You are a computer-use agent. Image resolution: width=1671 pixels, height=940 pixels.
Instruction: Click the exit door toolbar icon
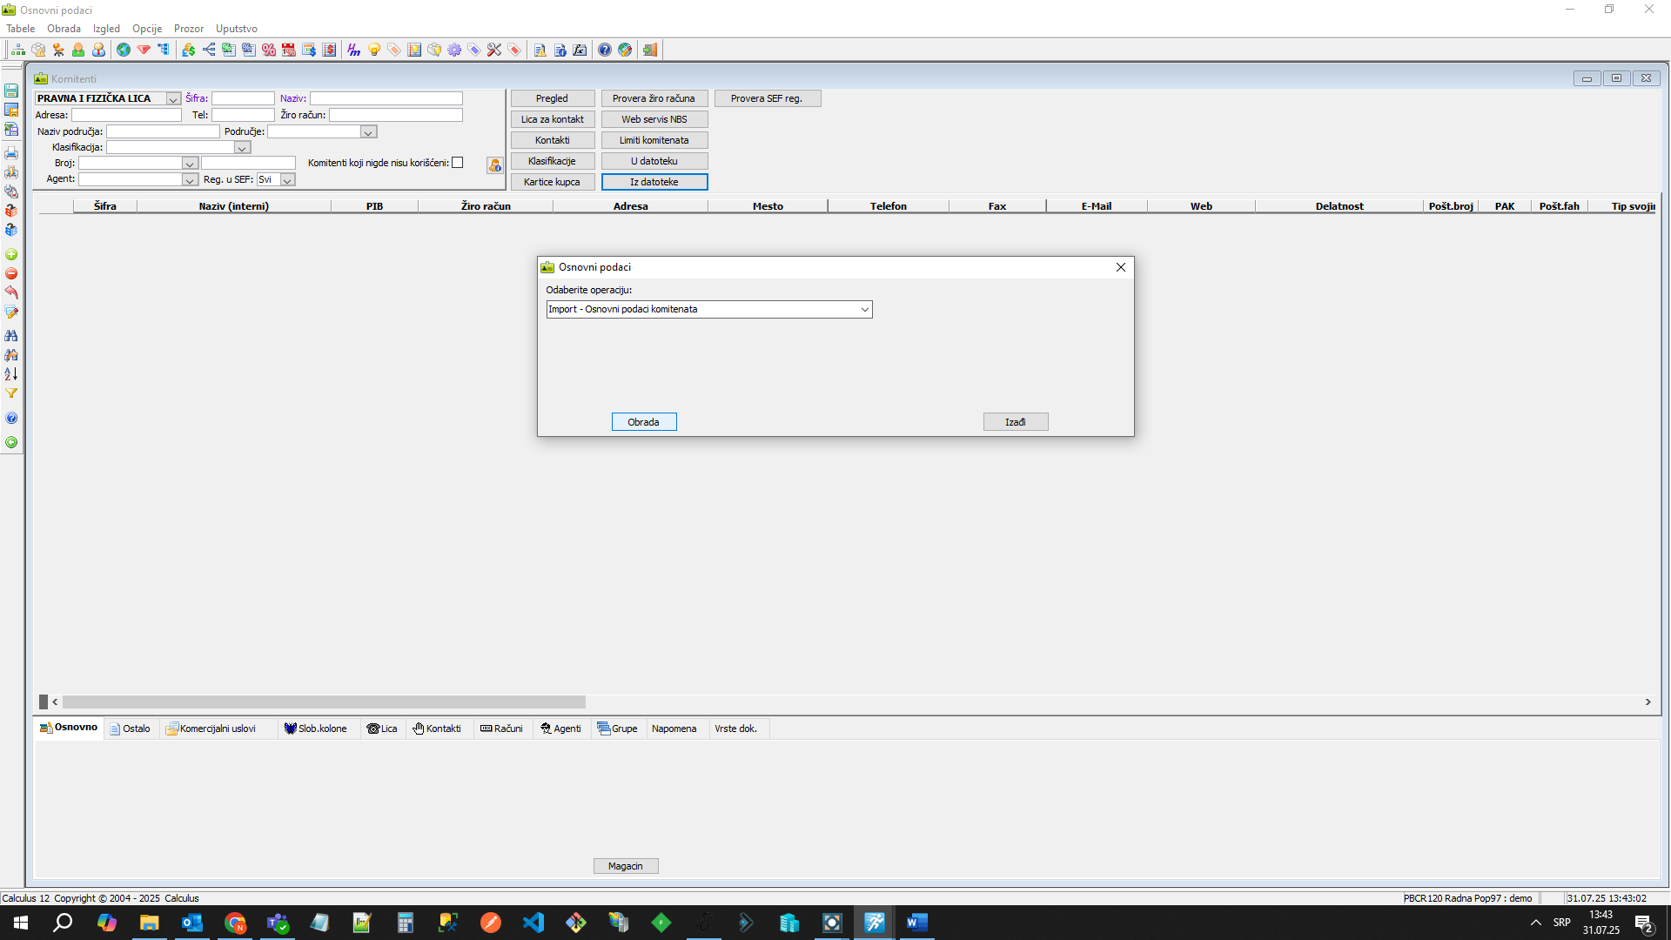tap(650, 50)
